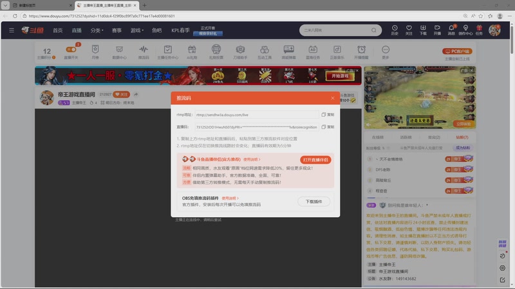The height and width of the screenshot is (289, 515).
Task: Open 礼物投票 toolbar icon
Action: tap(216, 52)
